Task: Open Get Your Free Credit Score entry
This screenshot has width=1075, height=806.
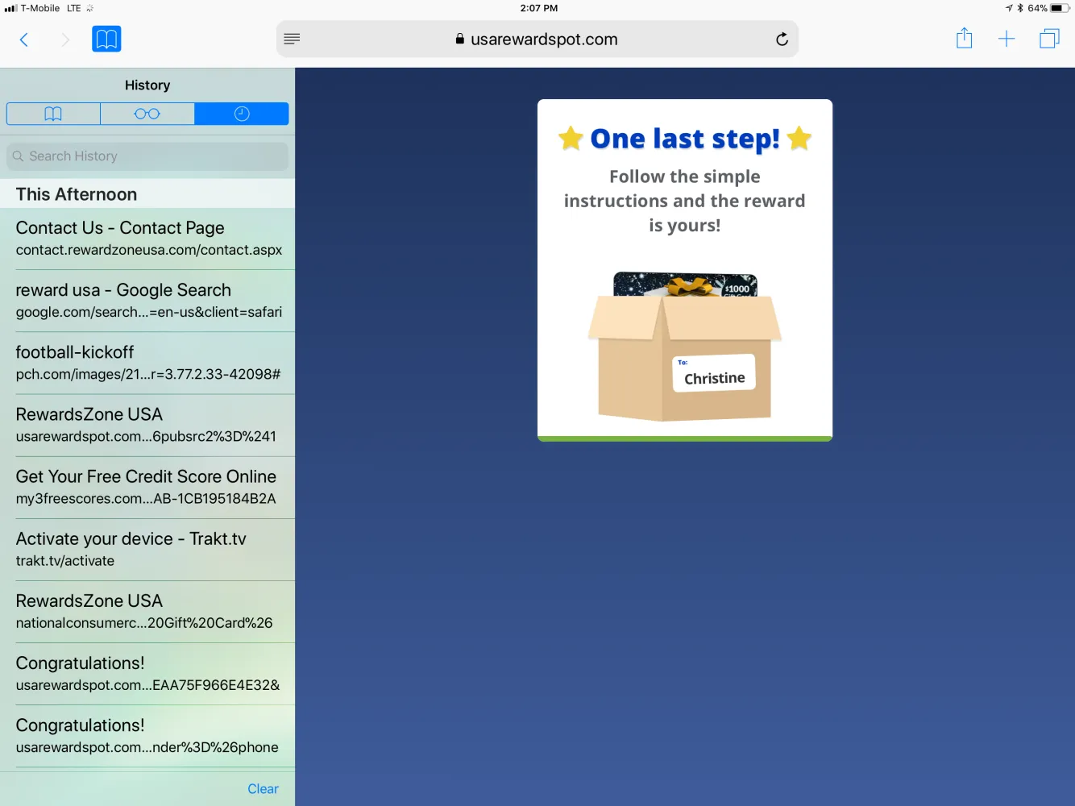Action: 147,487
